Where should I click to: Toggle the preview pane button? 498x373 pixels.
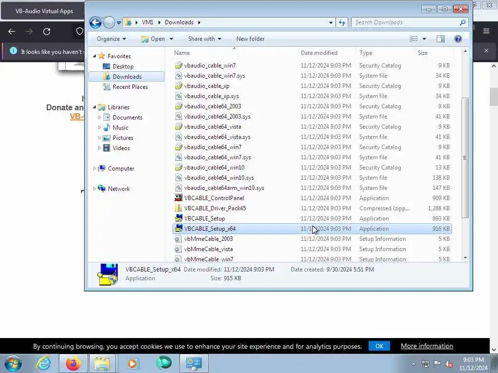tap(440, 39)
